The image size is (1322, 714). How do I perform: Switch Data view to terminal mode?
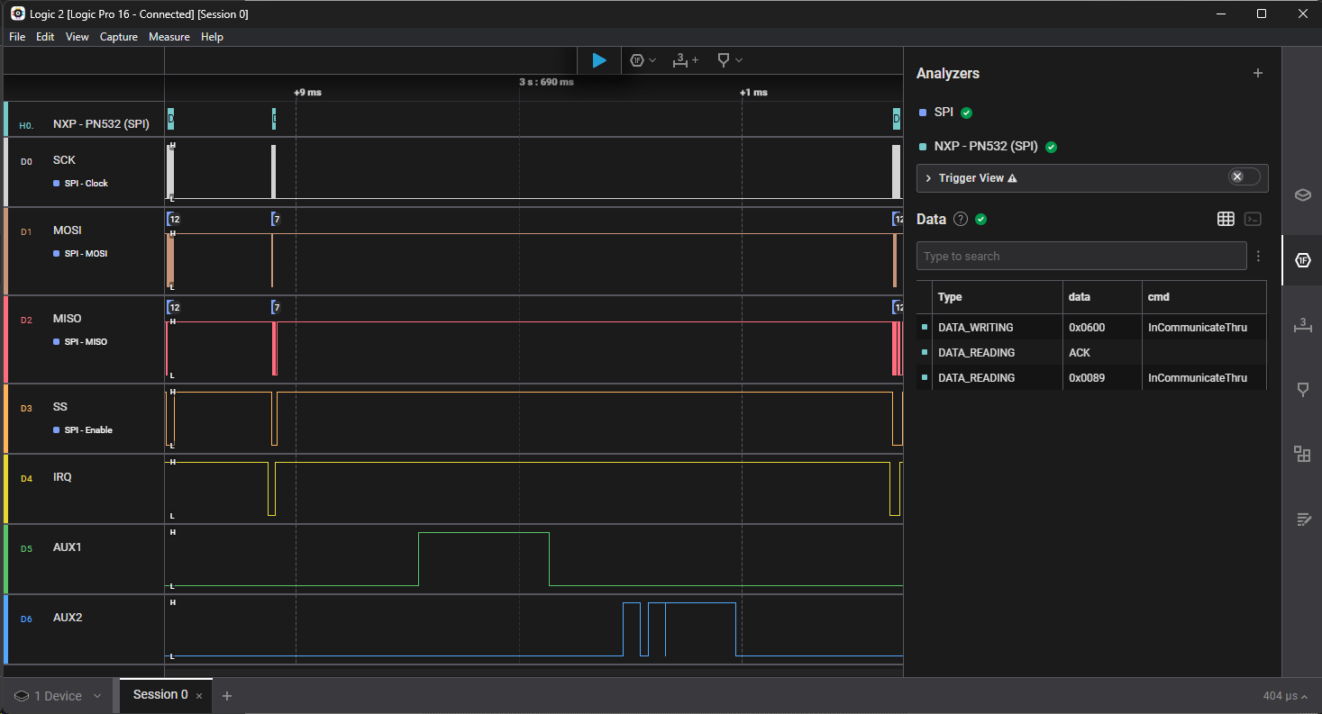click(1253, 219)
